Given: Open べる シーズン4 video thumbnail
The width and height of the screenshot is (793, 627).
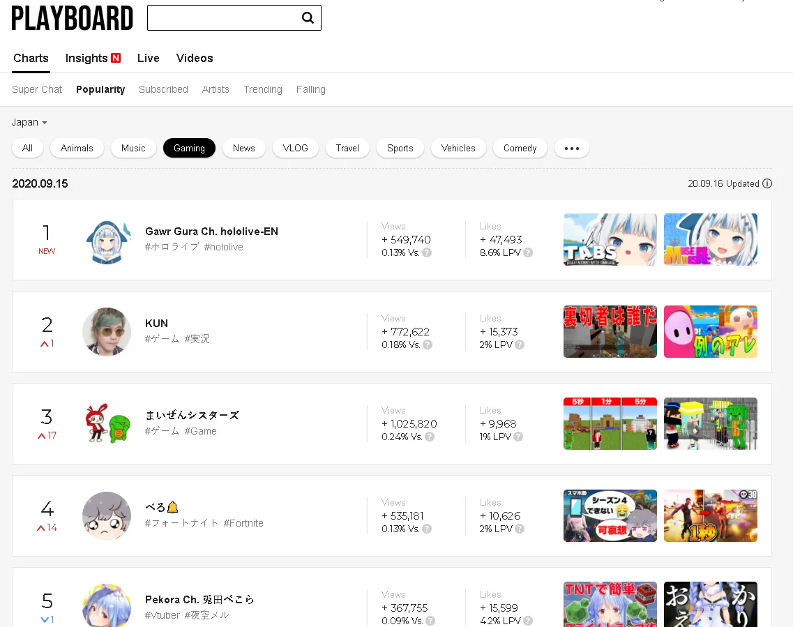Looking at the screenshot, I should (610, 516).
